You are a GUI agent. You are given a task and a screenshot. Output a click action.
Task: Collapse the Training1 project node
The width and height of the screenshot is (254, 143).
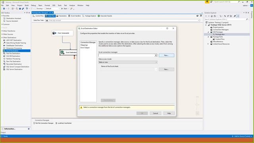point(206,25)
